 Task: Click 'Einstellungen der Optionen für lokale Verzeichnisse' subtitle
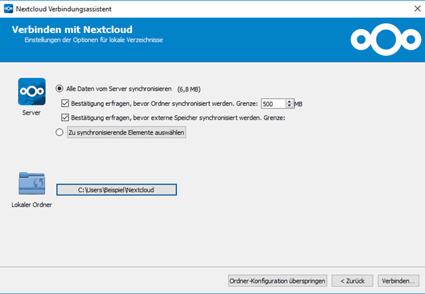pos(93,40)
